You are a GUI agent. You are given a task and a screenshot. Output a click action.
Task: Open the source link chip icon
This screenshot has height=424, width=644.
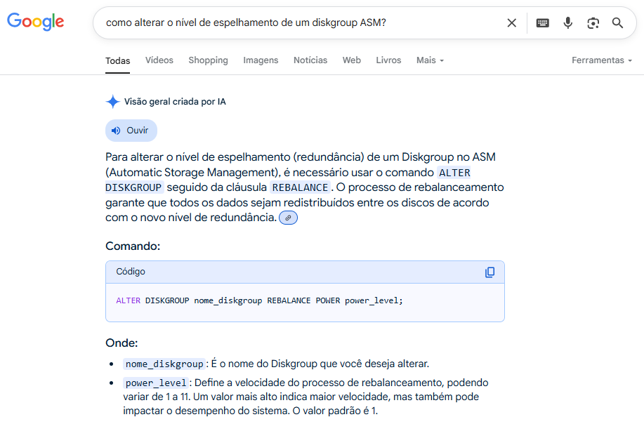(x=288, y=218)
